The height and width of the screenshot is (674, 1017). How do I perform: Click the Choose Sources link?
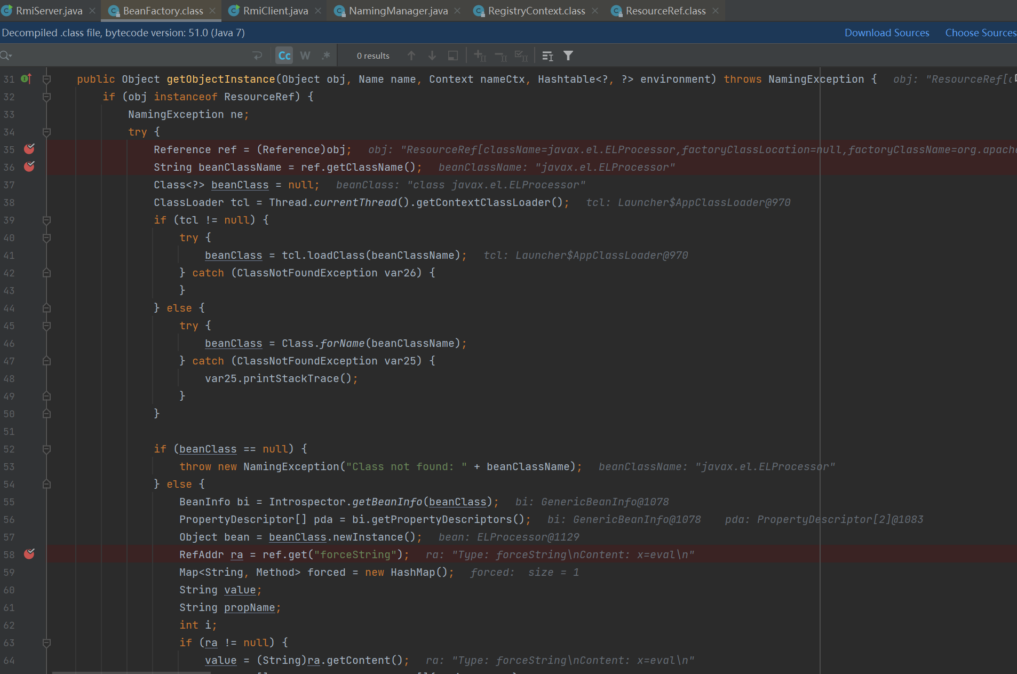coord(981,33)
